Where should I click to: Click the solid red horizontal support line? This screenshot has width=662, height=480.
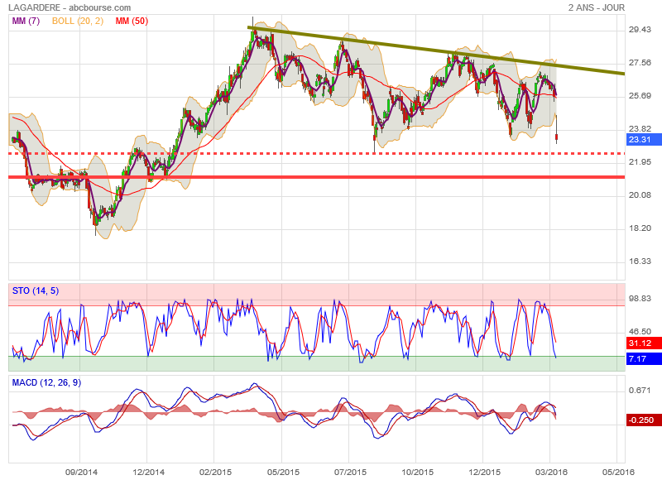pyautogui.click(x=317, y=177)
